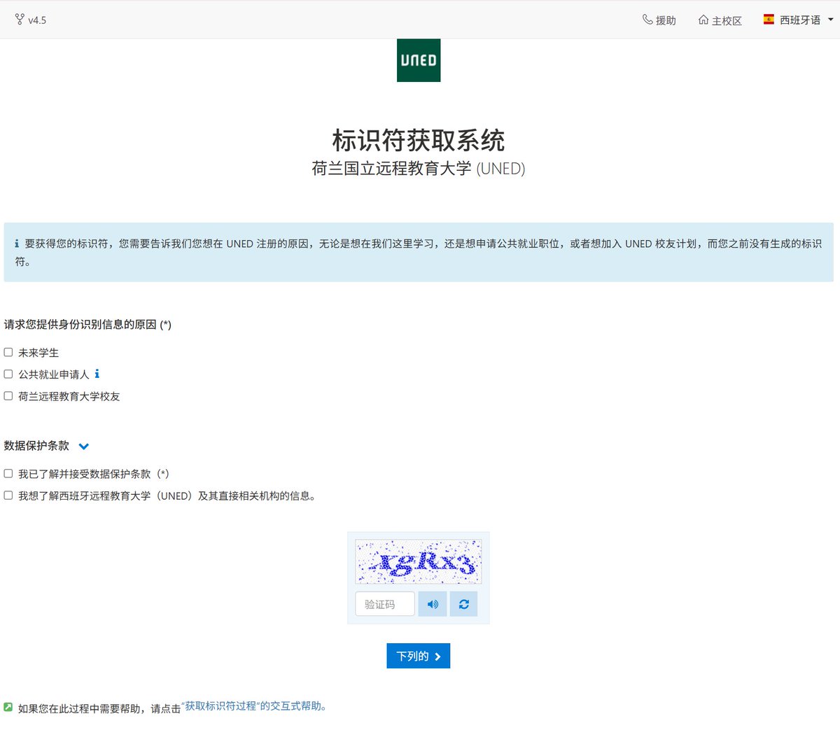This screenshot has width=840, height=730.
Task: Click the house icon beside 主校区
Action: click(x=703, y=20)
